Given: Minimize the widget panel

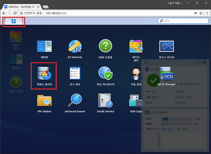Looking at the screenshot, I should (x=191, y=62).
